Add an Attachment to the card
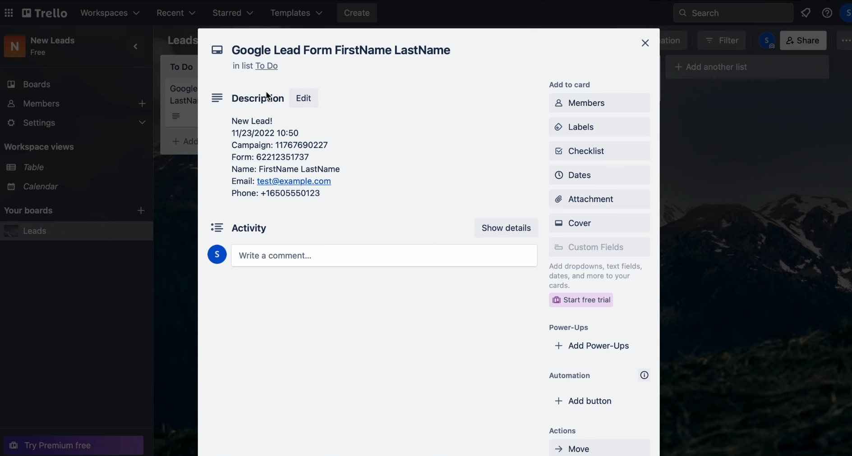 click(x=599, y=199)
